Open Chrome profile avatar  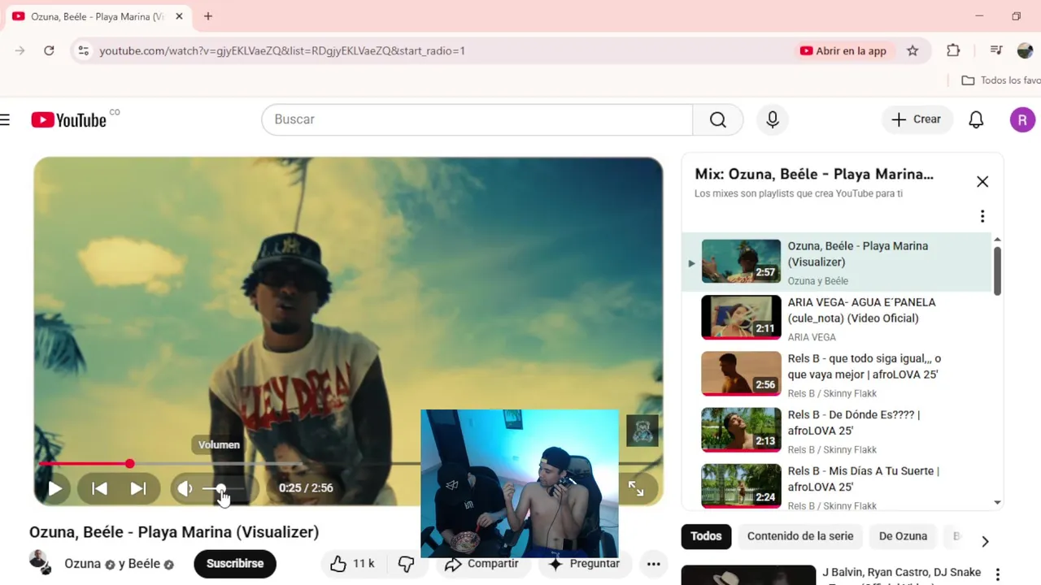tap(1025, 50)
